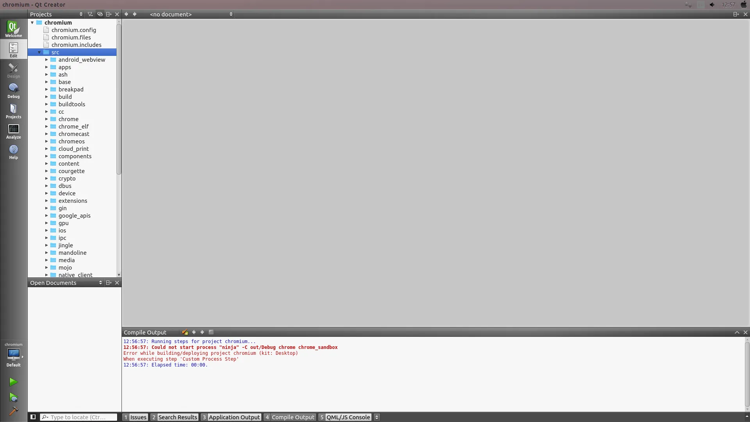Toggle the sidebar visibility button
750x422 pixels.
33,417
